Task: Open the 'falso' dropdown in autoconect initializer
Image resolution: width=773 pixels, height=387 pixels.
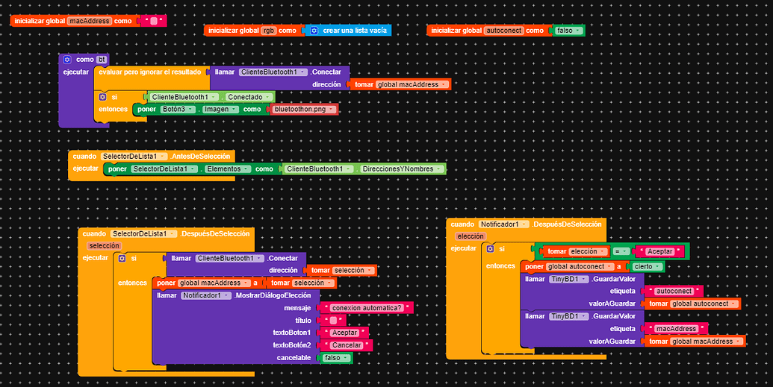Action: 569,31
